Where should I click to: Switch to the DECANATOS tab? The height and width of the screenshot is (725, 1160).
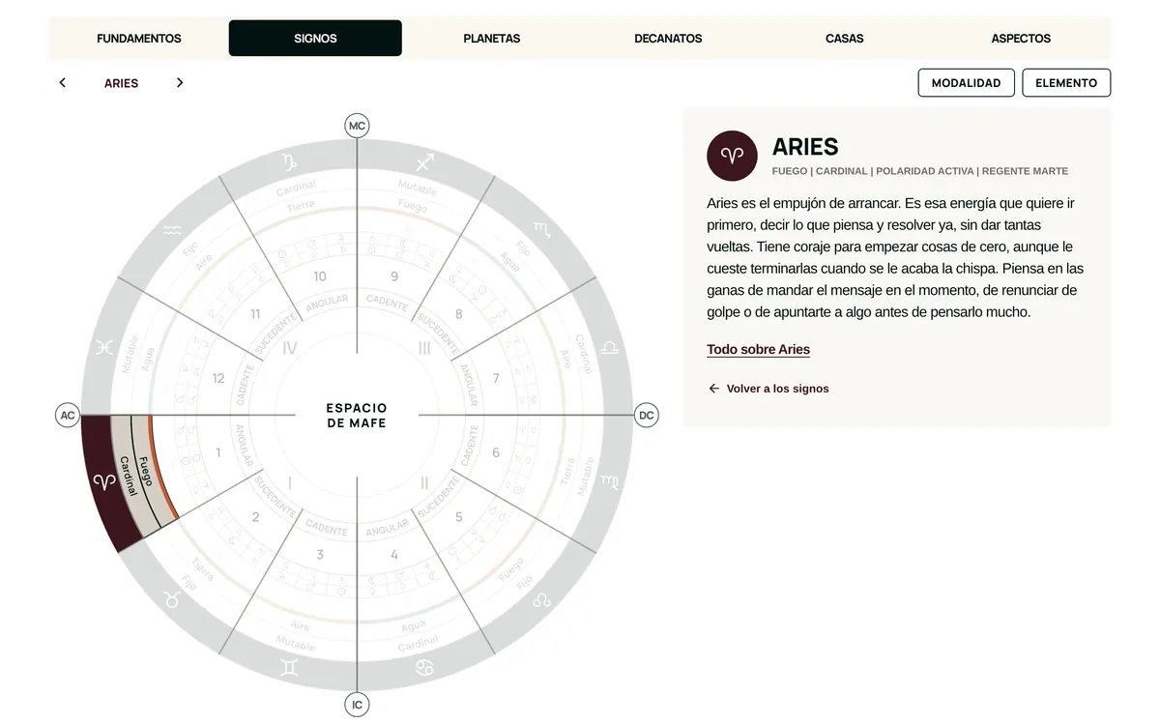click(x=668, y=39)
